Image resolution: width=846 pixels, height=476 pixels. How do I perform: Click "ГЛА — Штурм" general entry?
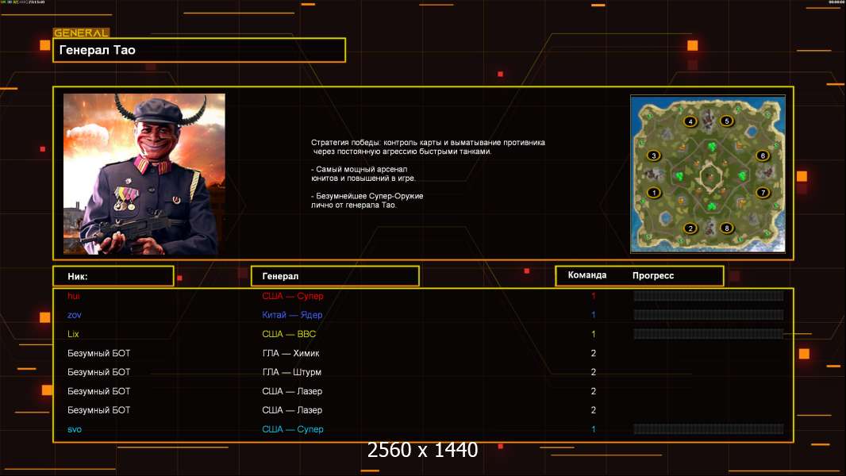[x=292, y=372]
